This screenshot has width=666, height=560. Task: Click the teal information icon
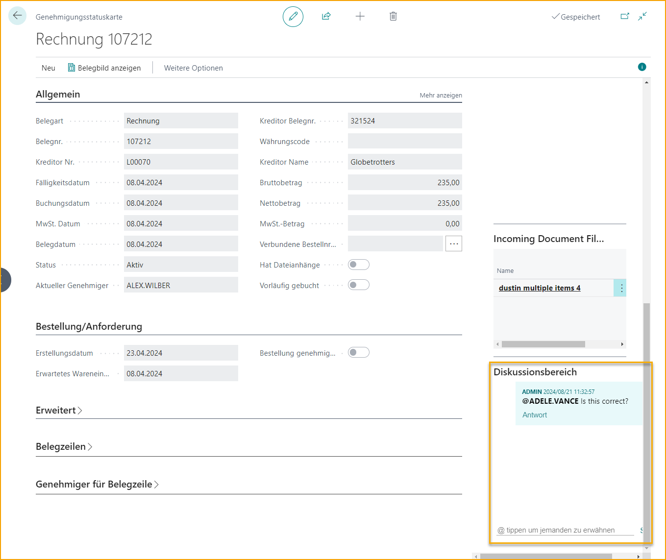tap(642, 67)
